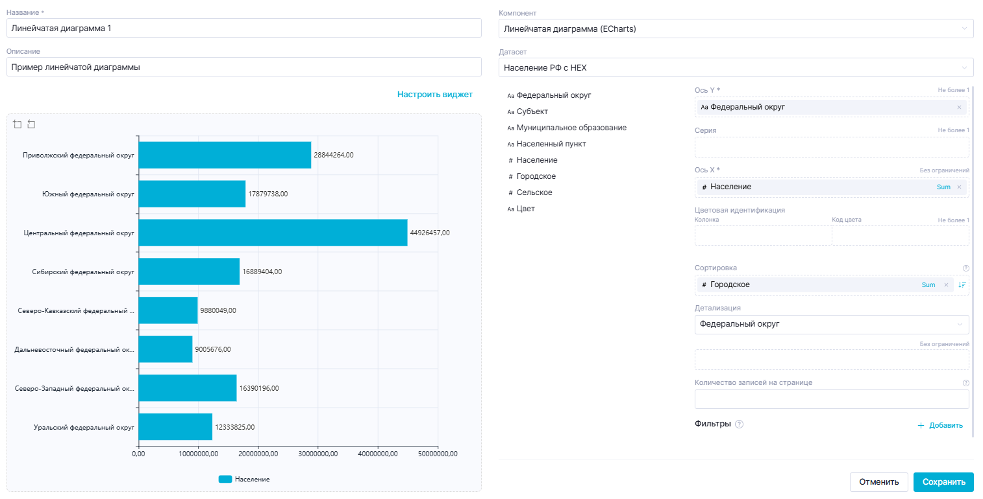Remove Городское from the Сортировка field
983x499 pixels.
click(x=946, y=285)
